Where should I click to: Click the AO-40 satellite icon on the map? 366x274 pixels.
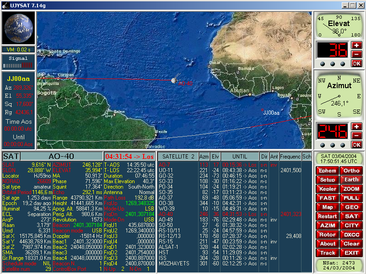[174, 81]
